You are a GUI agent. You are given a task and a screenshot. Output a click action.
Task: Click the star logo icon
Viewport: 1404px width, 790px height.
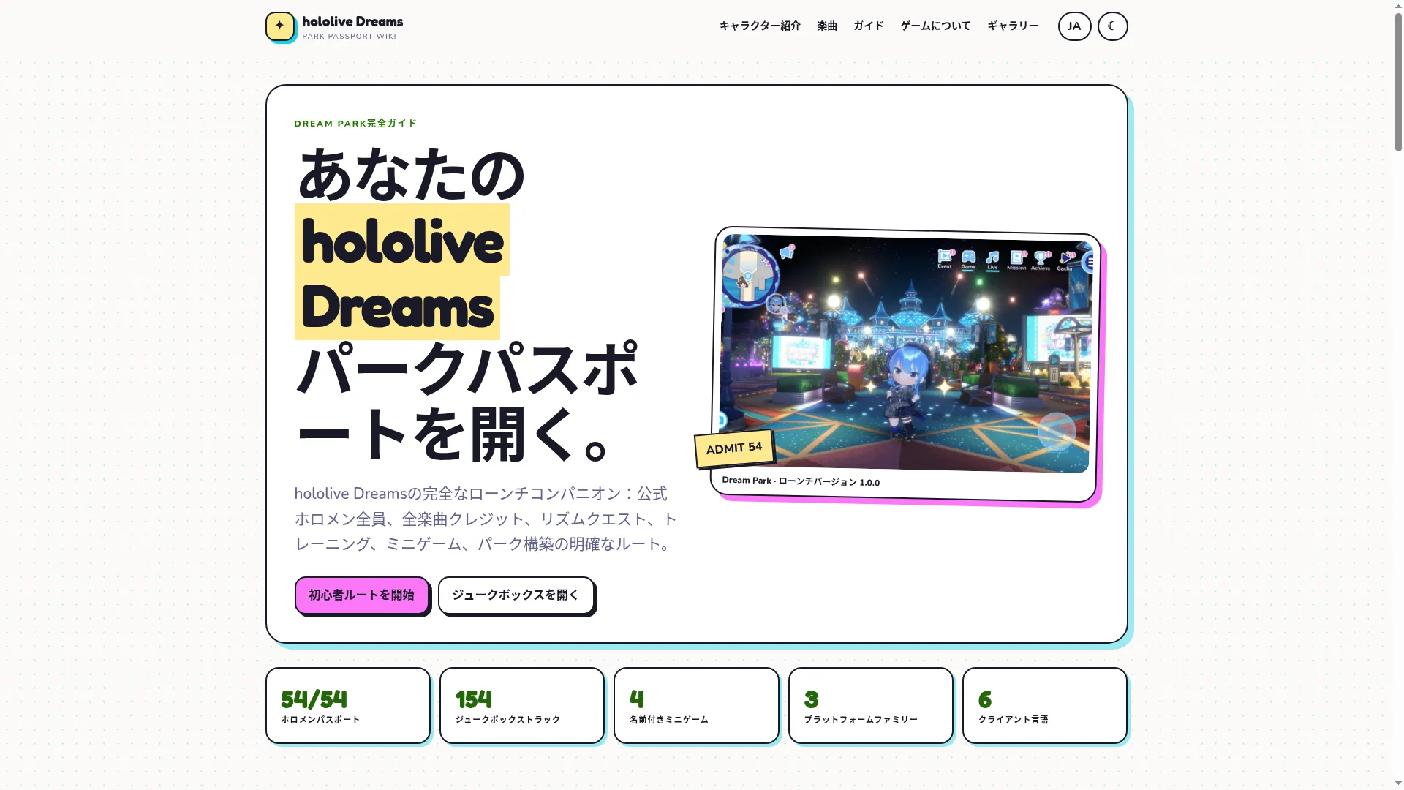(x=280, y=26)
